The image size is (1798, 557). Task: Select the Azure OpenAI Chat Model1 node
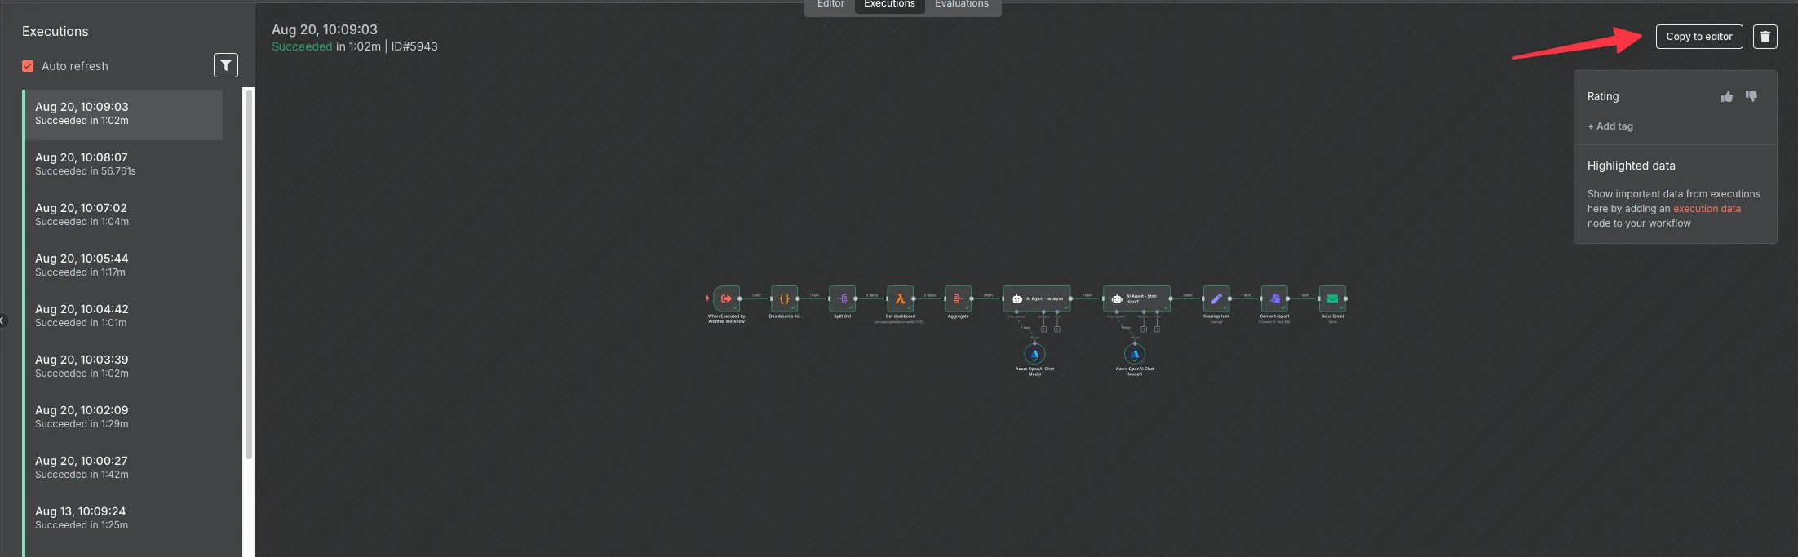tap(1134, 355)
